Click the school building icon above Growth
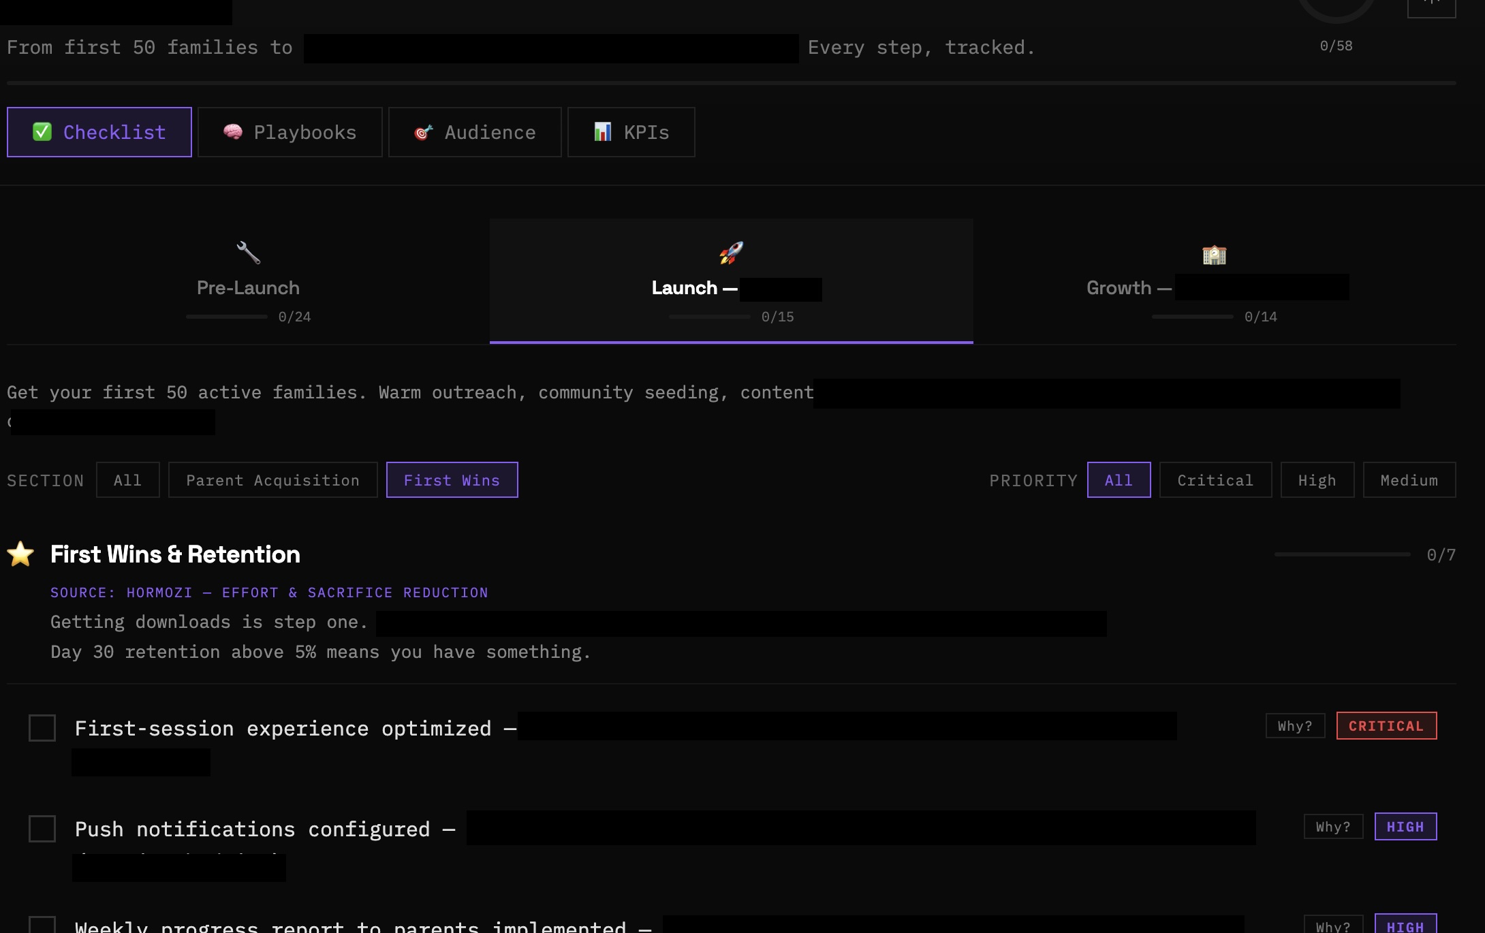The width and height of the screenshot is (1485, 933). click(x=1214, y=255)
